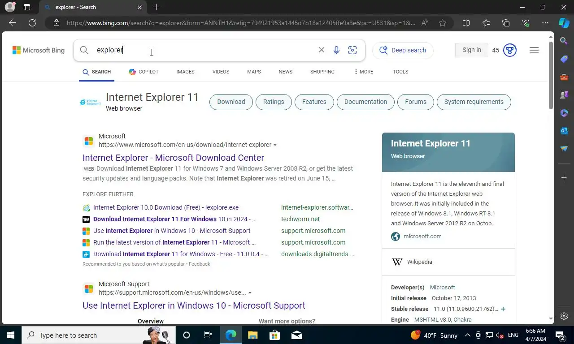Select the Ratings chip
Image resolution: width=574 pixels, height=344 pixels.
point(274,102)
